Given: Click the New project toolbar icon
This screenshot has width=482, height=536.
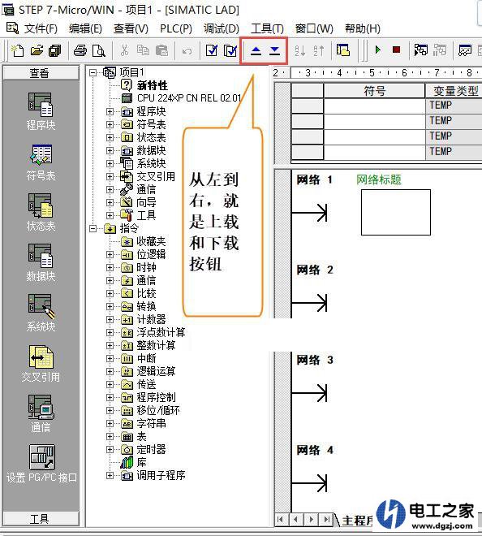Looking at the screenshot, I should coord(17,51).
